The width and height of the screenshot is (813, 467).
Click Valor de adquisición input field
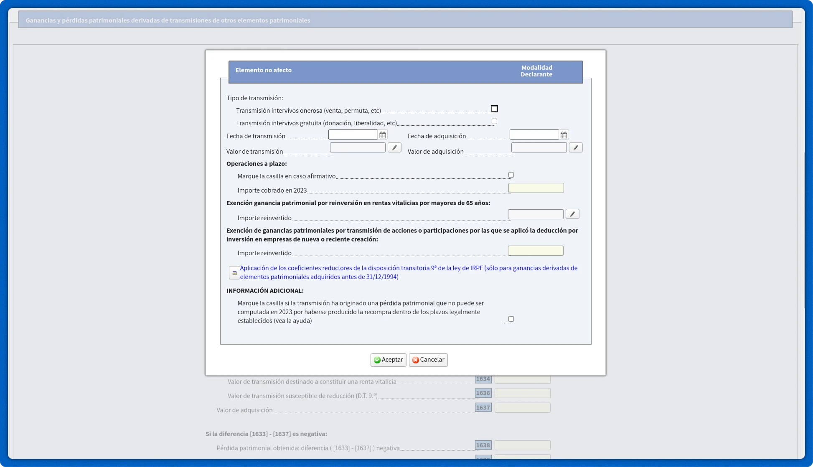[x=539, y=147]
